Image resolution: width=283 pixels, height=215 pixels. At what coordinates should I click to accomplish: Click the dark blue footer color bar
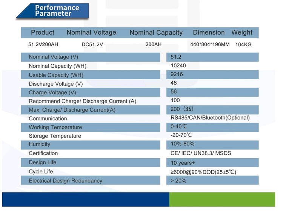coord(85,199)
